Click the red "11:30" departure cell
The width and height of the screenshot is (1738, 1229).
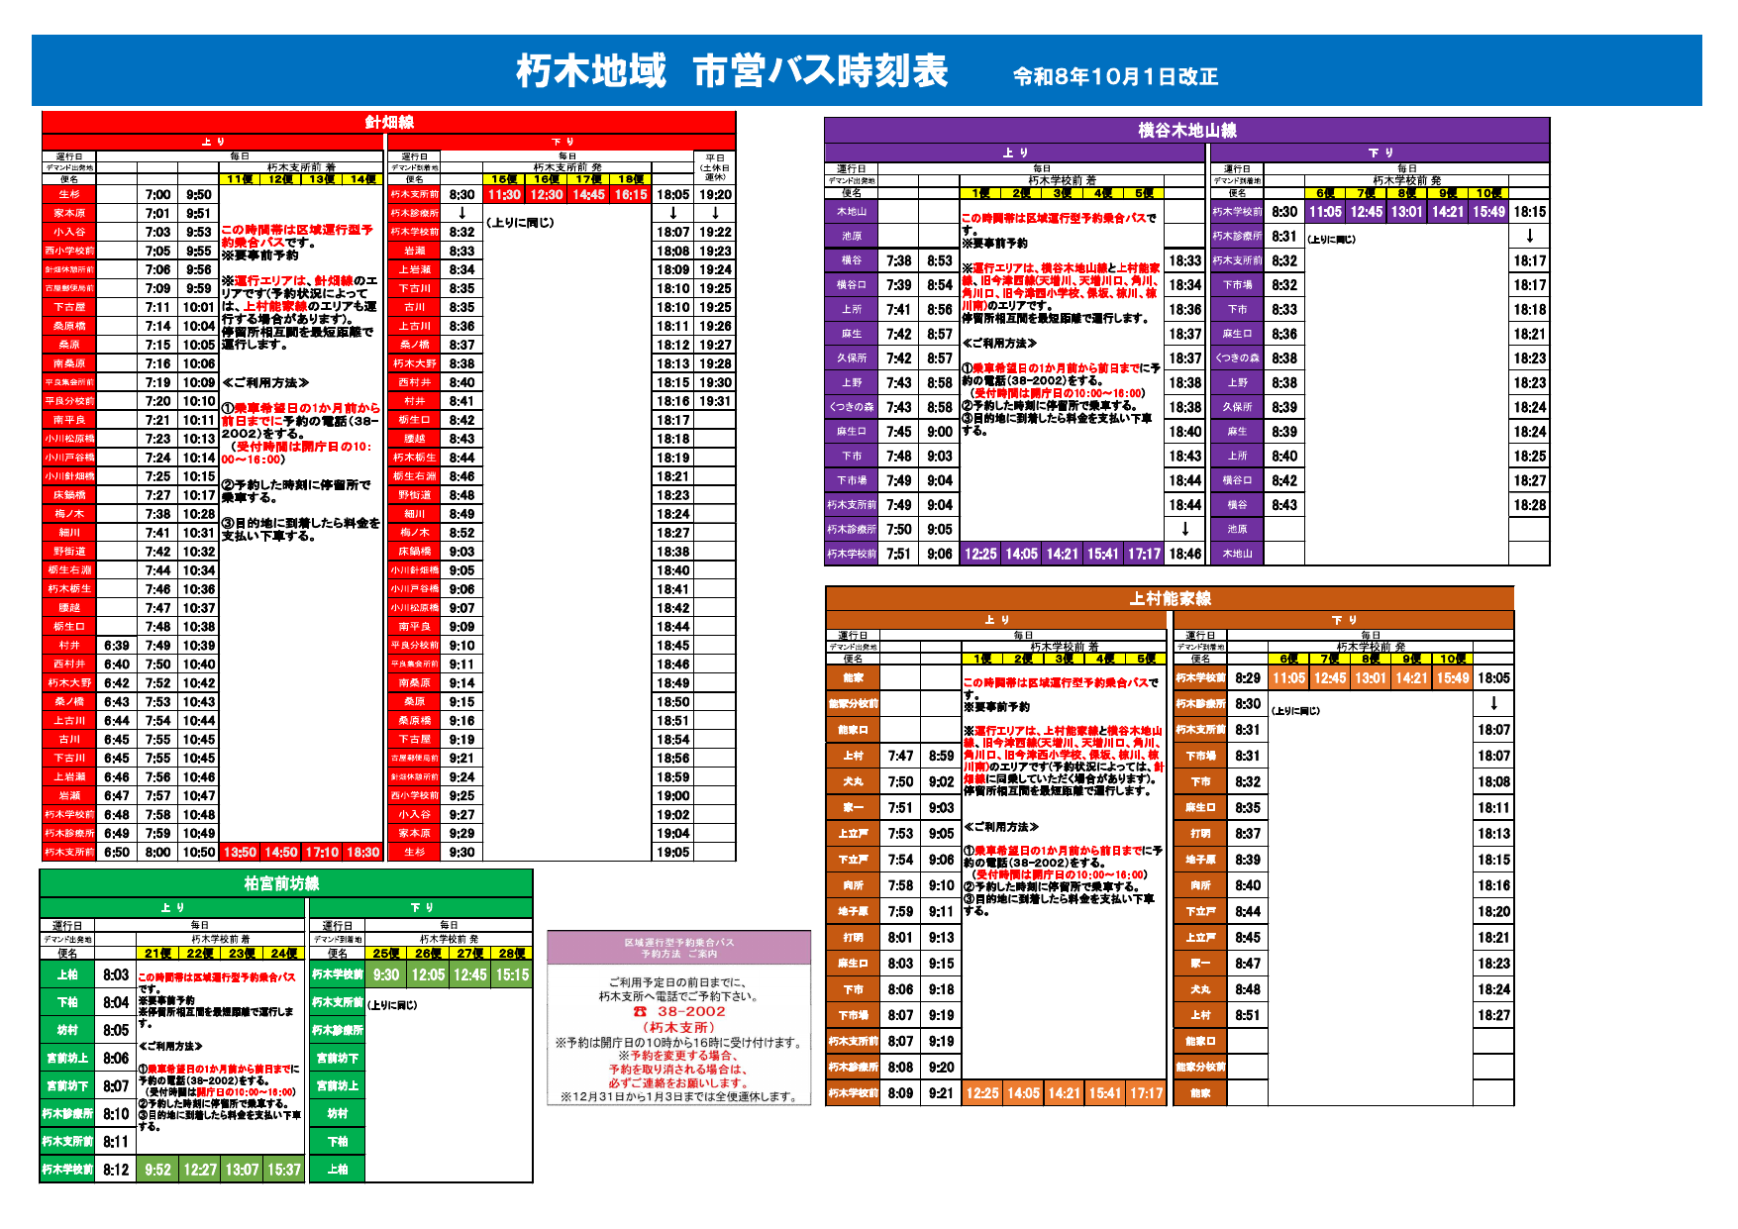[x=505, y=195]
